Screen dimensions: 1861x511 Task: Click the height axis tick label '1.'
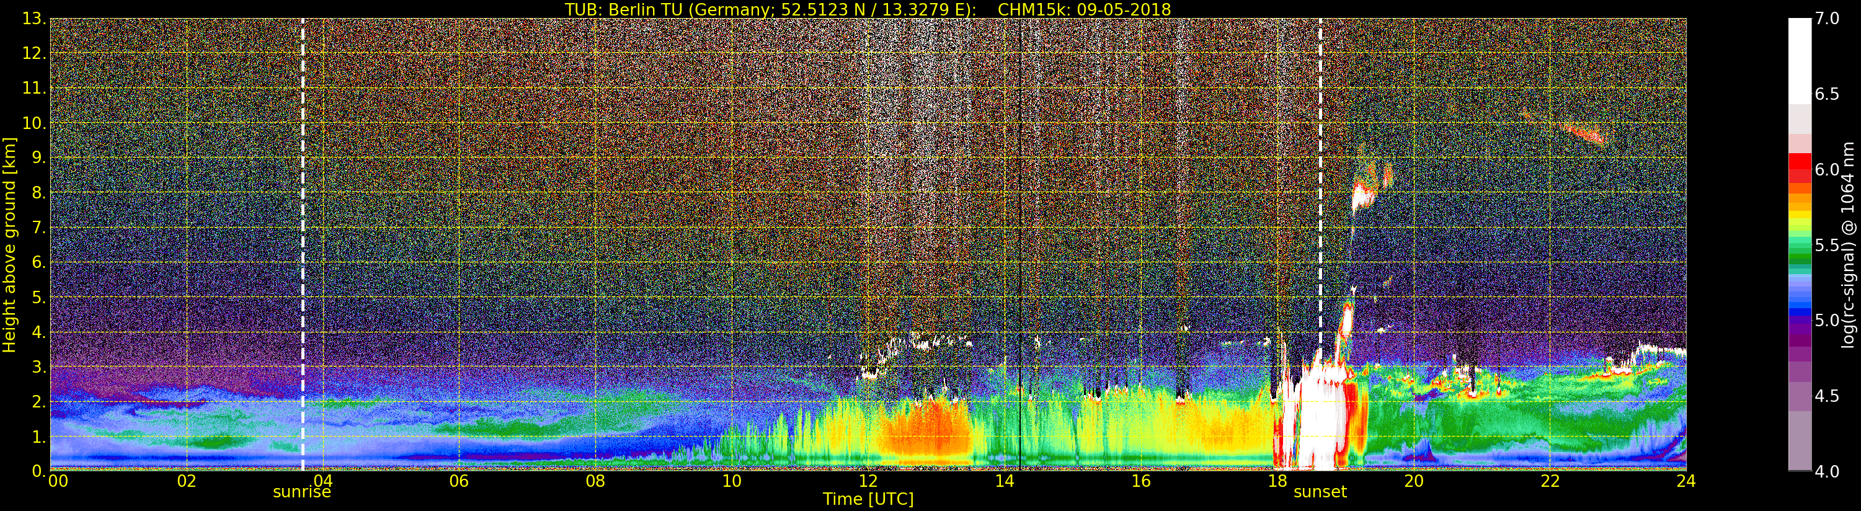tap(38, 437)
